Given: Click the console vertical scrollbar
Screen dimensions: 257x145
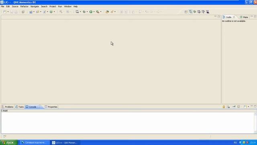Looking at the screenshot, I should coord(255,123).
